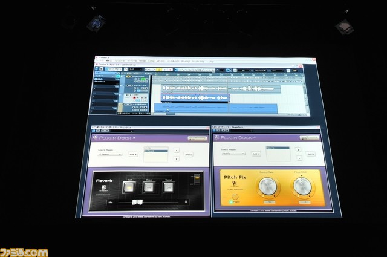
Task: Open the second Cubase menu bar item
Action: (x=109, y=60)
